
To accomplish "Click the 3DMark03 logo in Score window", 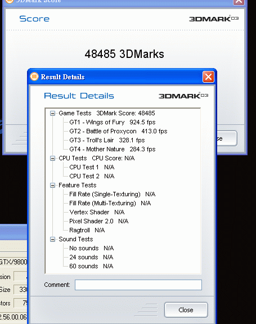I will pyautogui.click(x=214, y=19).
